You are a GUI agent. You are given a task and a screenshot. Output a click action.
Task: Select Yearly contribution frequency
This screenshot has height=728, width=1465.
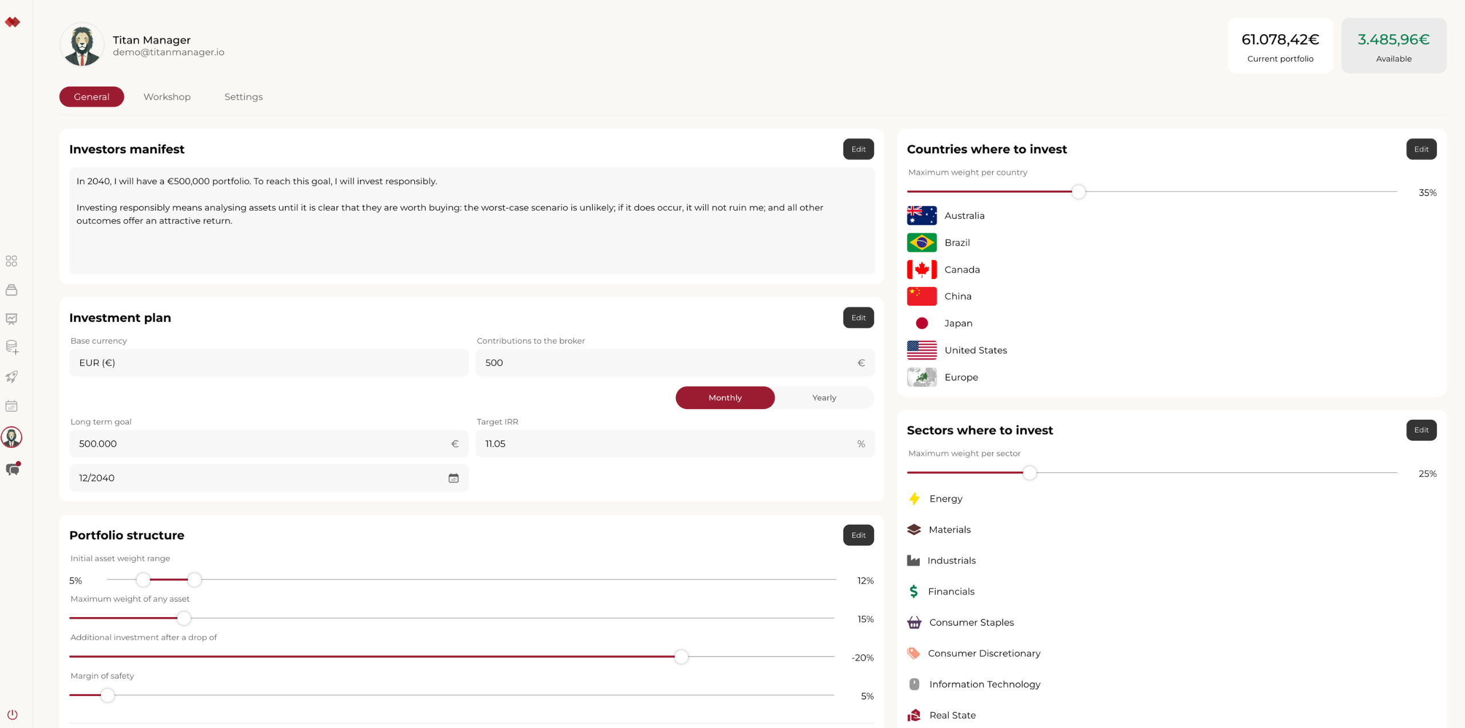[x=823, y=397]
